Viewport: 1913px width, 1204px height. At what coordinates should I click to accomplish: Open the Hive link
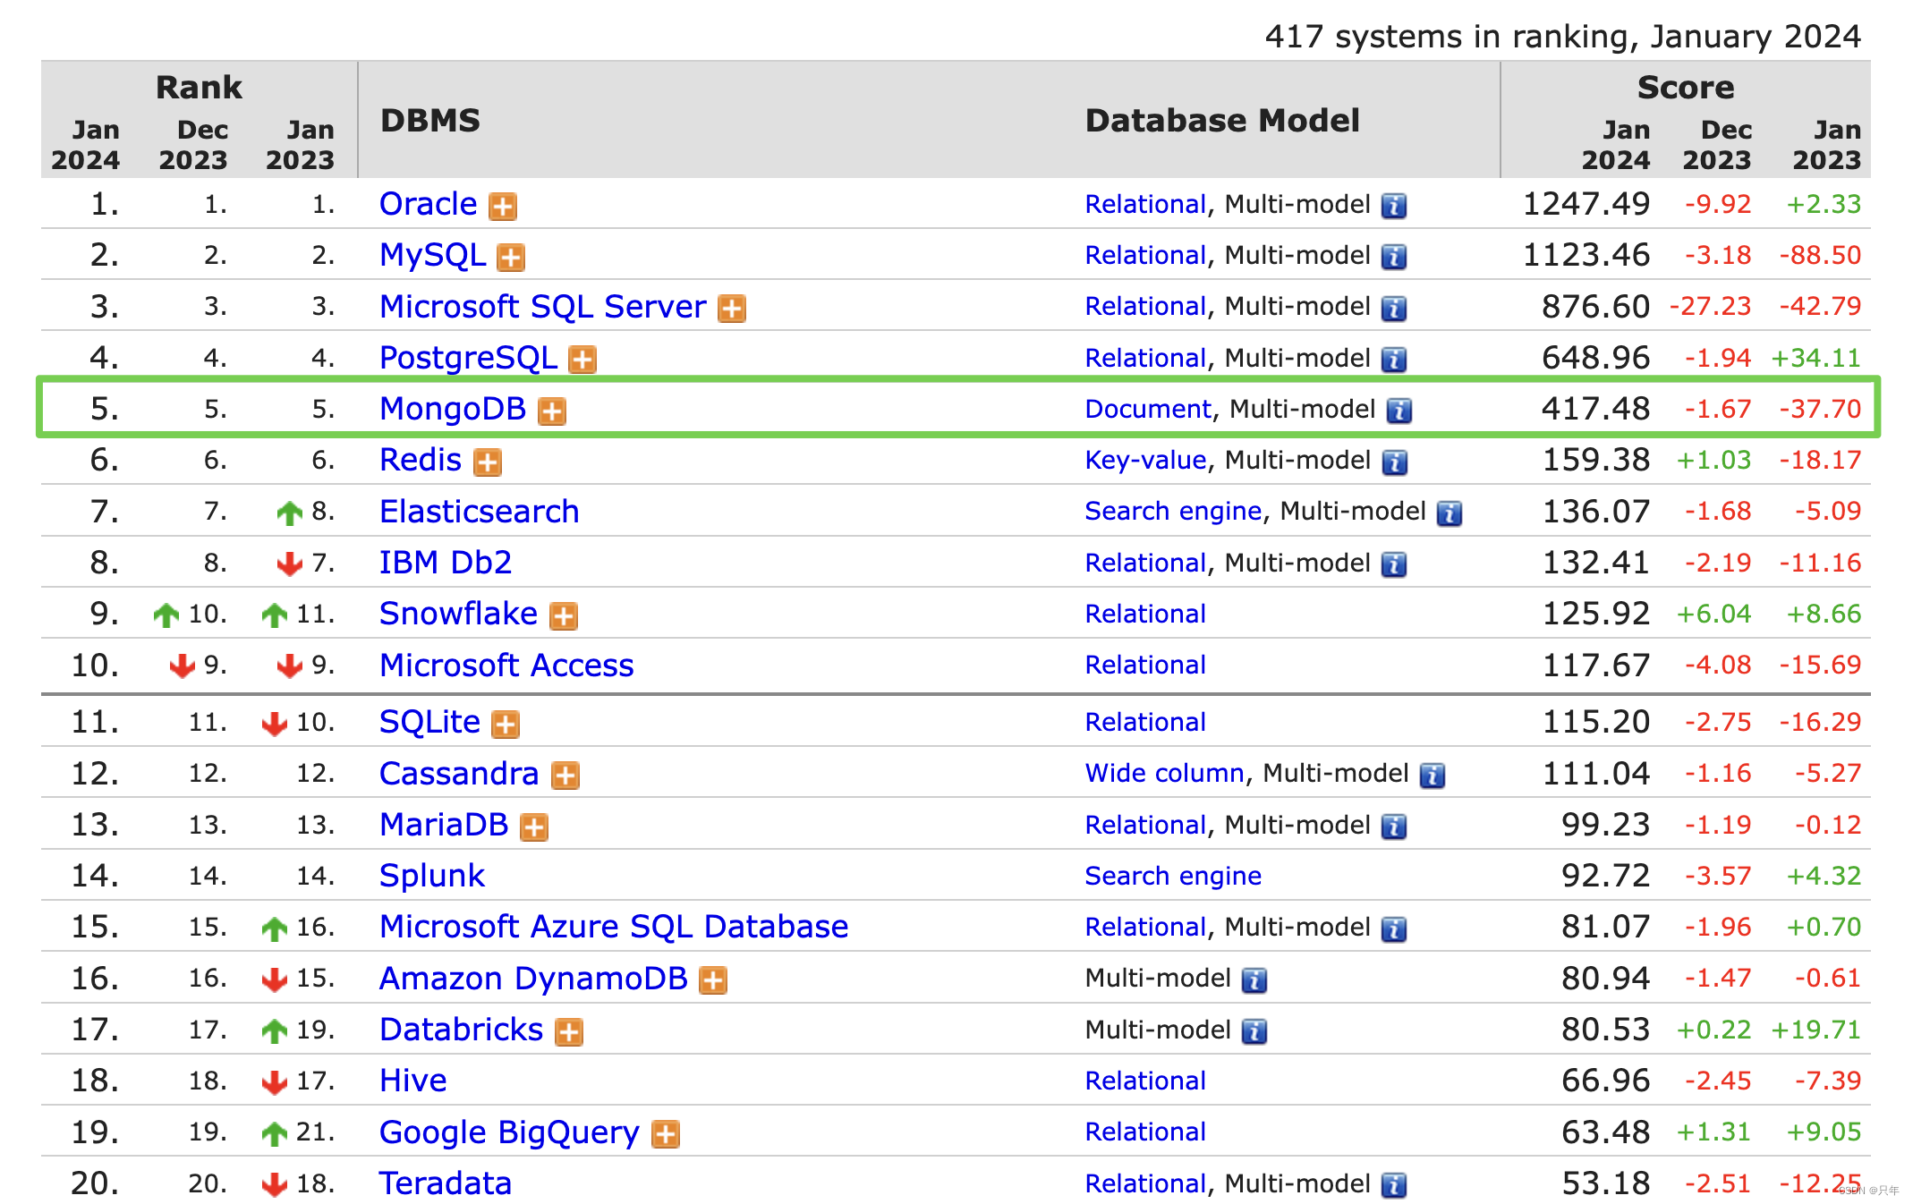point(412,1081)
